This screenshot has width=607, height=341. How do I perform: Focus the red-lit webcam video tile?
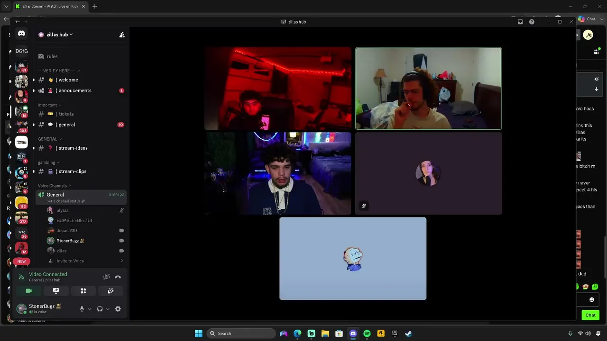point(278,89)
